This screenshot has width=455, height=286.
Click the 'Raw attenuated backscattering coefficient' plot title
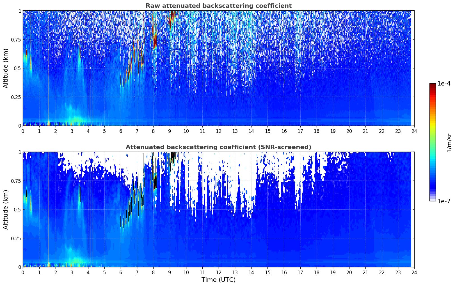(x=218, y=6)
